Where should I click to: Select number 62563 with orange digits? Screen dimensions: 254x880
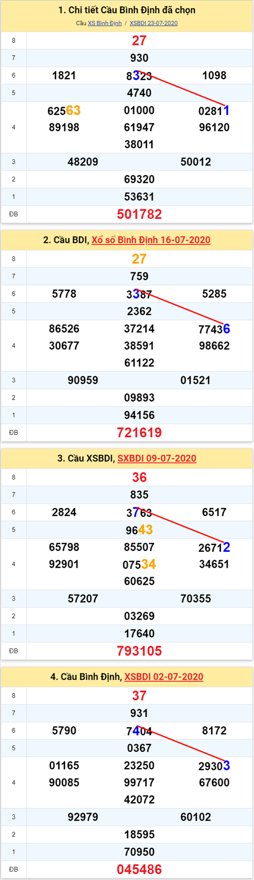(x=64, y=110)
